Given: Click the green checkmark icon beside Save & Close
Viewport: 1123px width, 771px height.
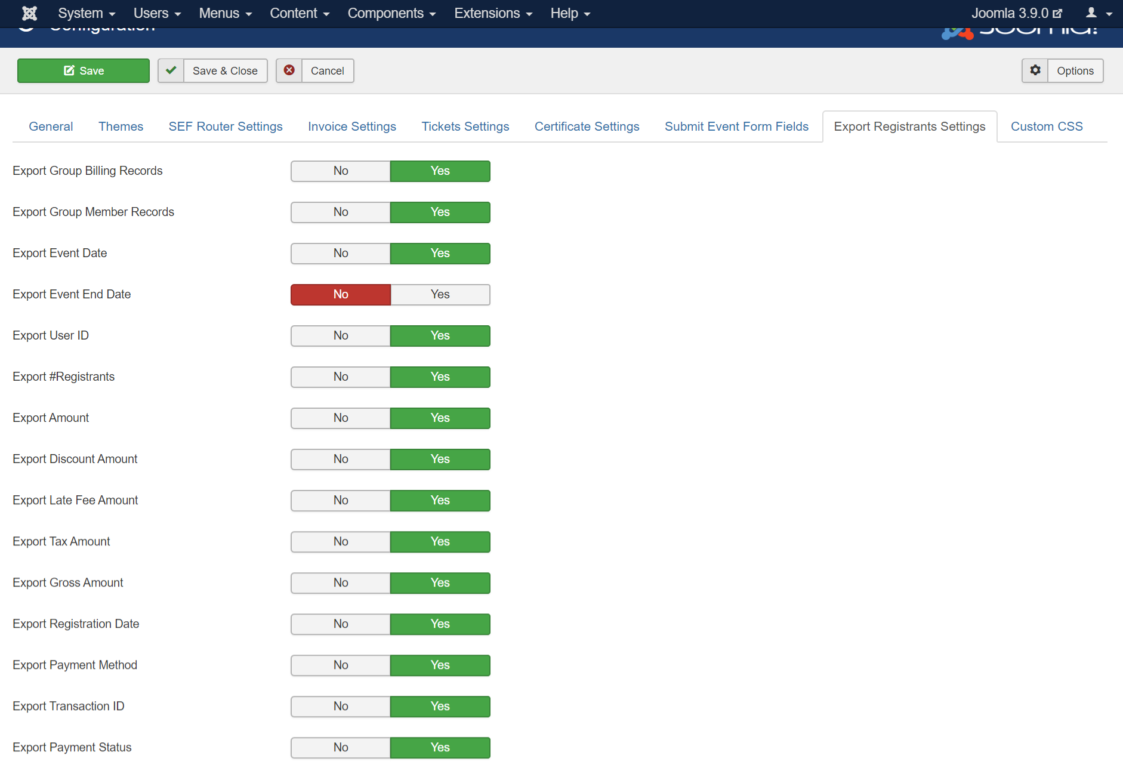Looking at the screenshot, I should (171, 70).
